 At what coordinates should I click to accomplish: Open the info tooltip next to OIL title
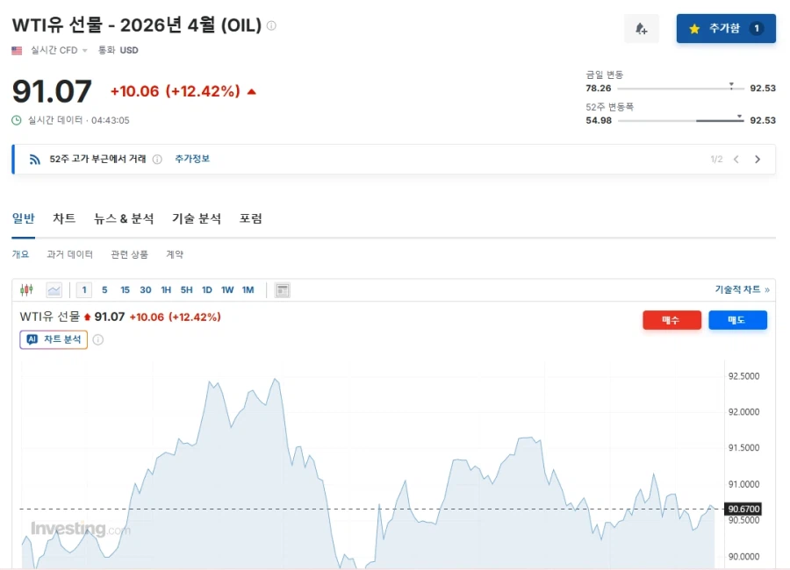272,25
